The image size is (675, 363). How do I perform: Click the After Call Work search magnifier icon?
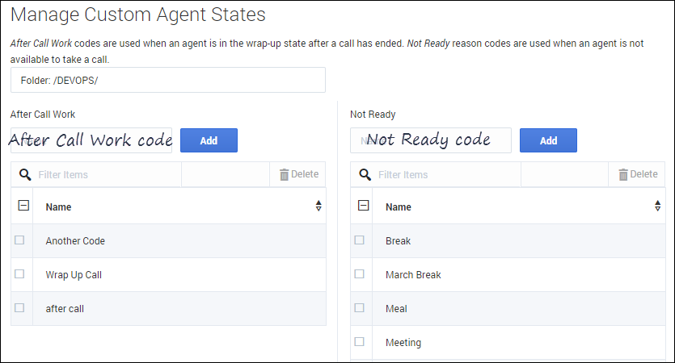(x=26, y=174)
